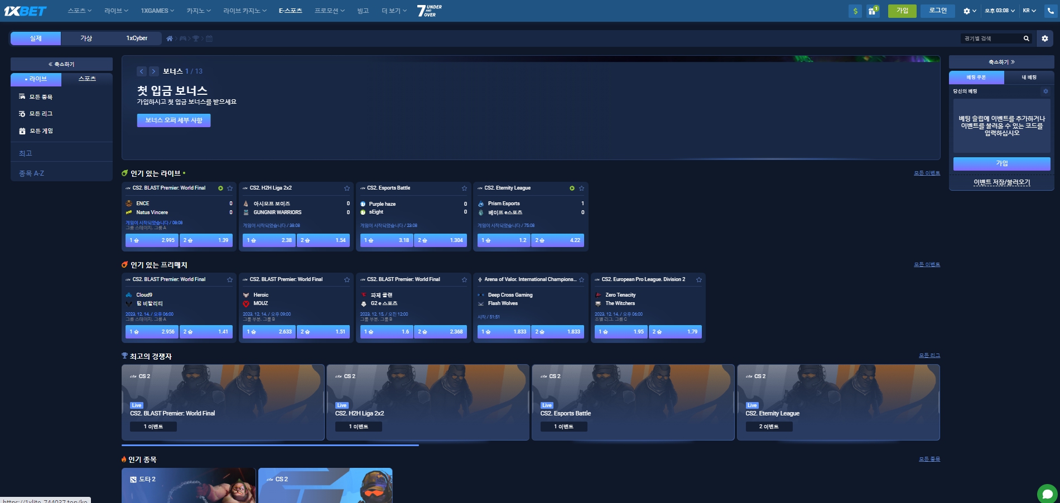Click the calendar breadcrumb icon
Viewport: 1060px width, 503px height.
pos(209,38)
